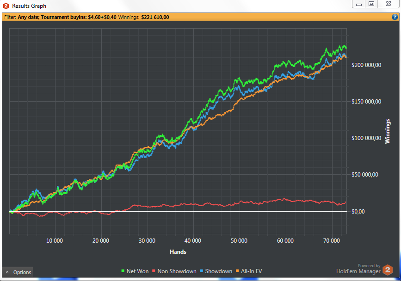Click the $150 000,00 axis label

pyautogui.click(x=366, y=101)
